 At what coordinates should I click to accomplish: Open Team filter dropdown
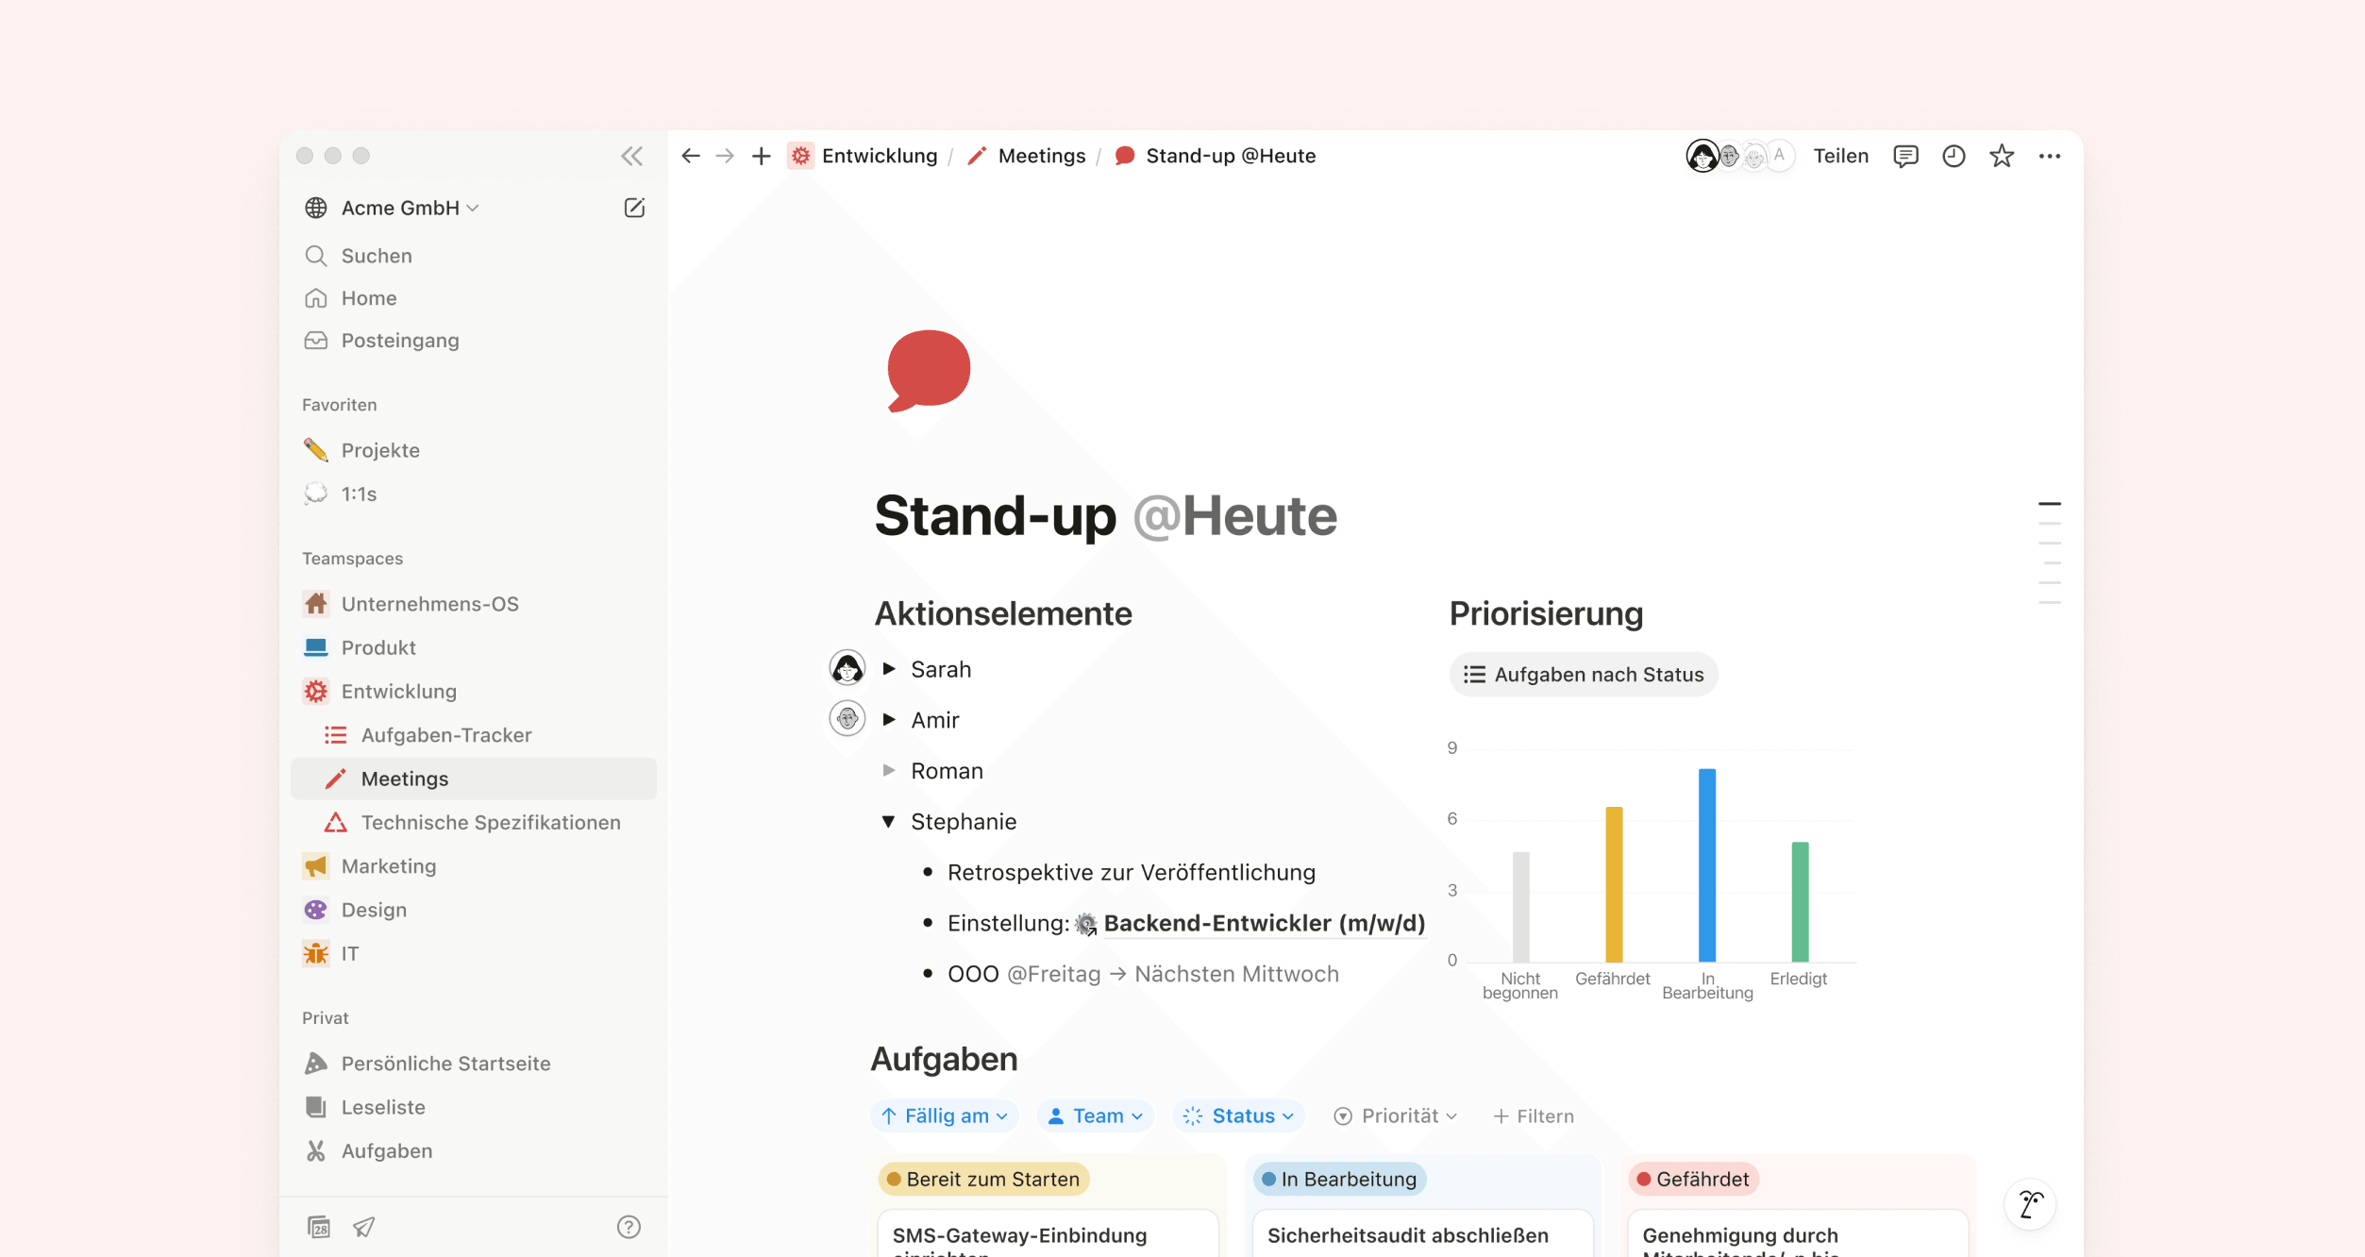click(1095, 1115)
